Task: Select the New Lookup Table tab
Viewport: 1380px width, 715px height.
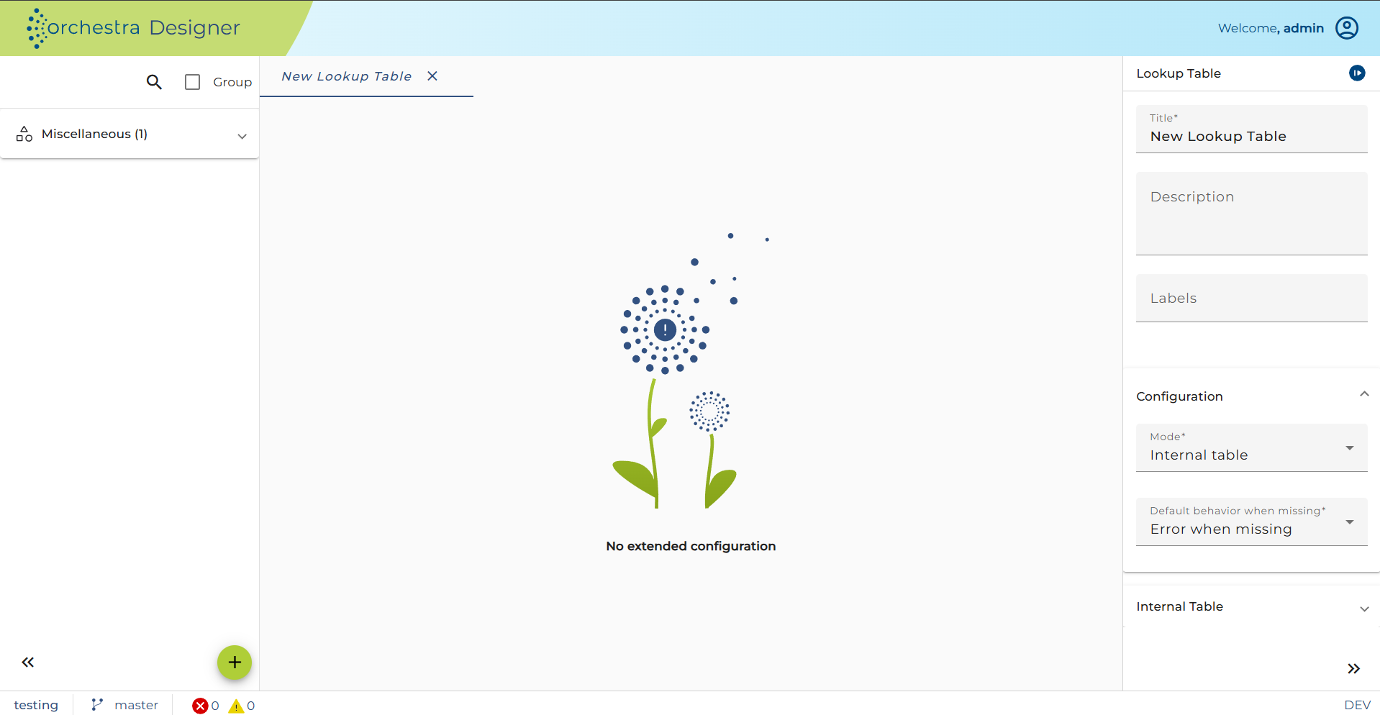Action: (x=347, y=76)
